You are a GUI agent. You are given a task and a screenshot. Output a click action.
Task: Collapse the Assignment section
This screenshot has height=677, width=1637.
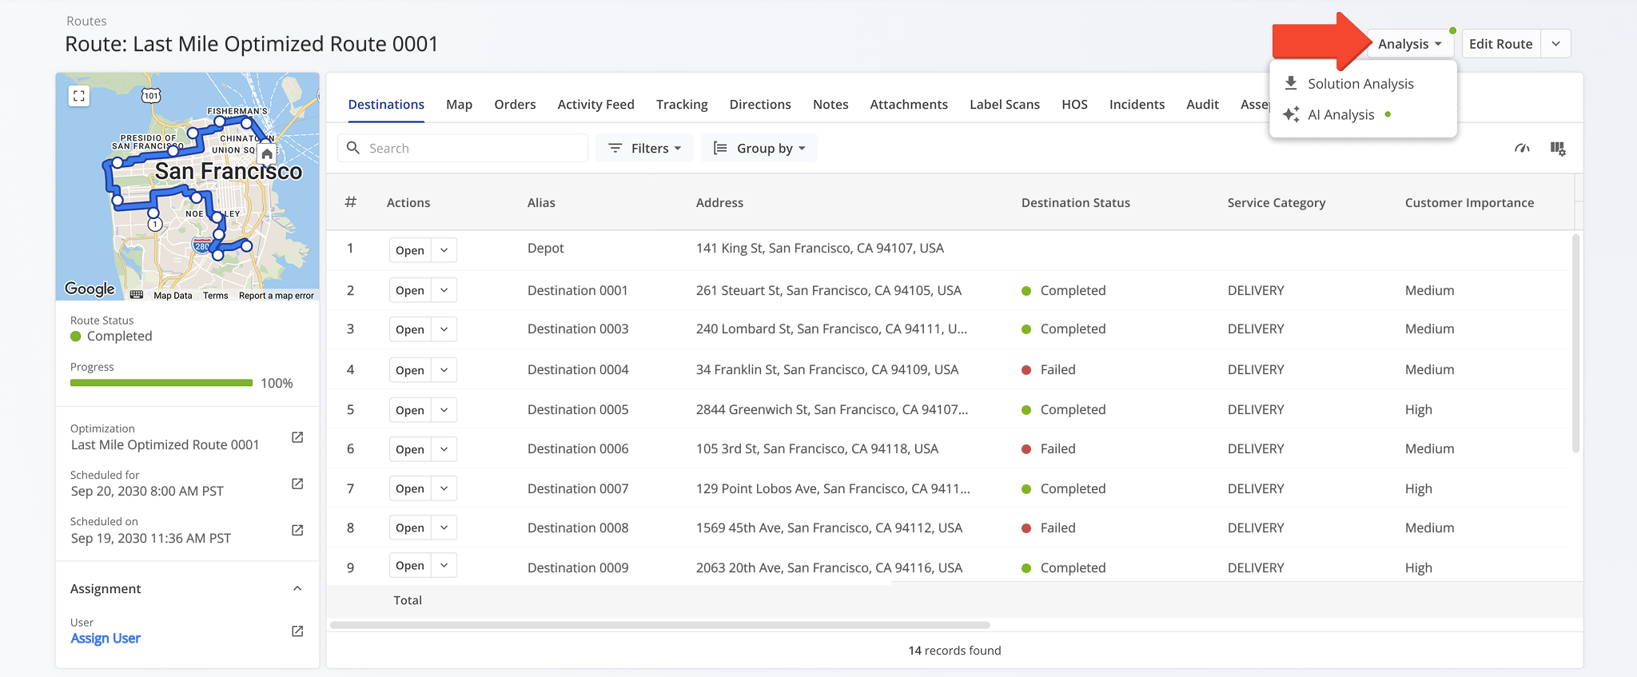click(297, 589)
